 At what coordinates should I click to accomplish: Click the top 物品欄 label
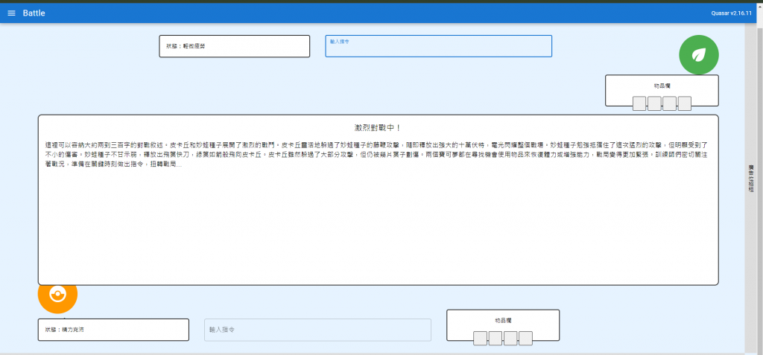662,86
